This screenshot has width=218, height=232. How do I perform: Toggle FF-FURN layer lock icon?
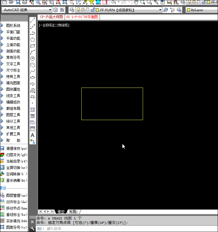(x=93, y=10)
